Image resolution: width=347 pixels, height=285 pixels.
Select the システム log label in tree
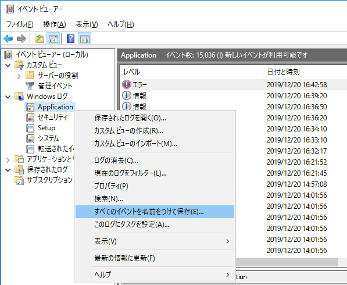click(x=48, y=138)
